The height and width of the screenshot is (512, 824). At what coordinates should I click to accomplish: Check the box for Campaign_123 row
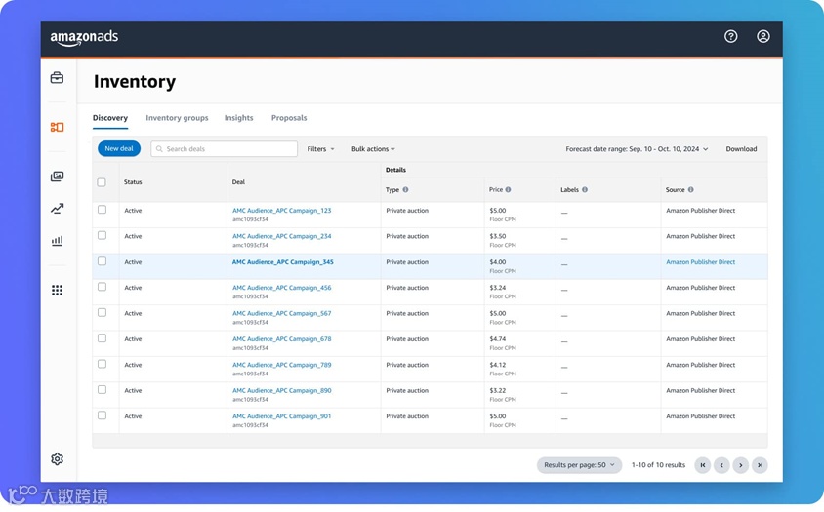point(102,210)
